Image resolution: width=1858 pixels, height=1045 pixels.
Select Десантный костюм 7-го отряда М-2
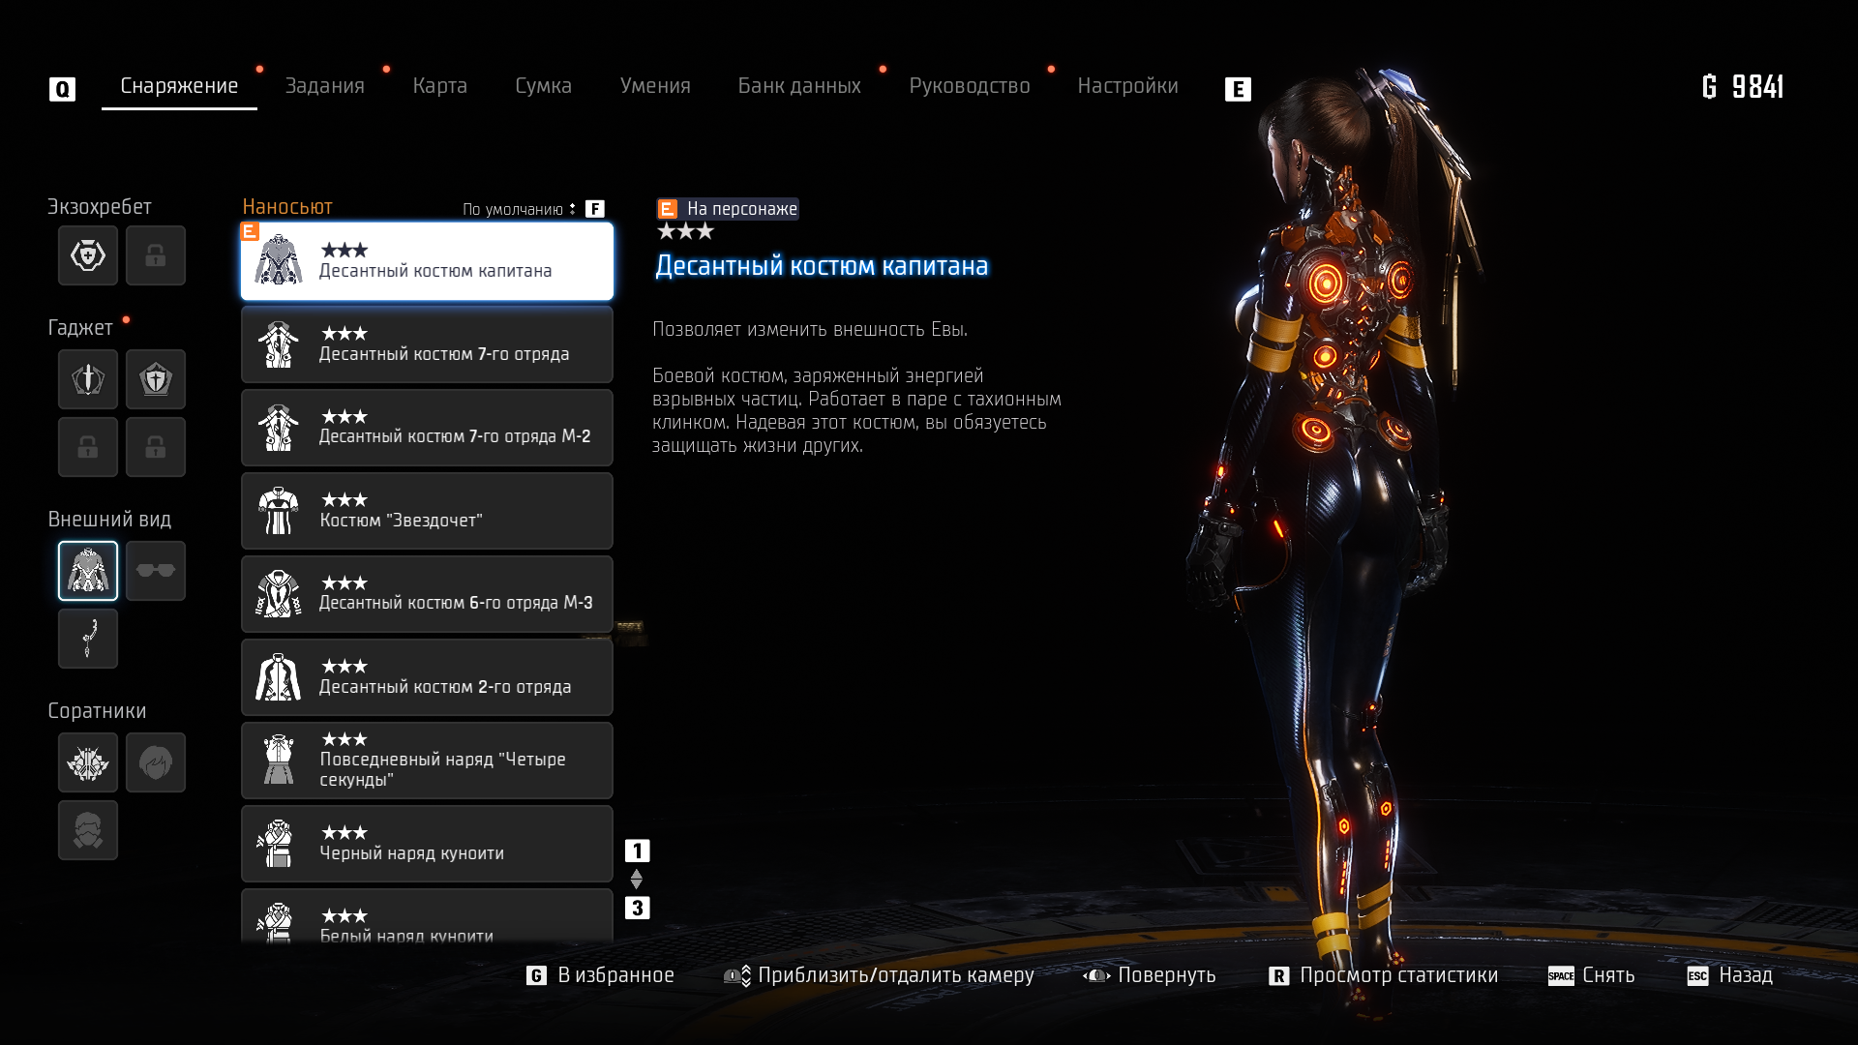pyautogui.click(x=427, y=428)
